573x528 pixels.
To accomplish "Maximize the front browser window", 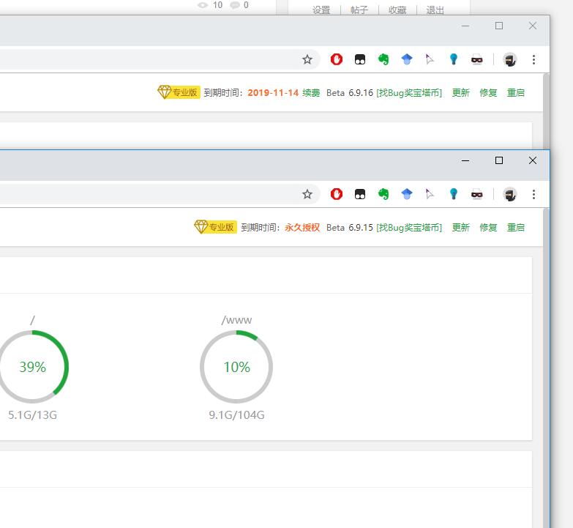I will (499, 160).
